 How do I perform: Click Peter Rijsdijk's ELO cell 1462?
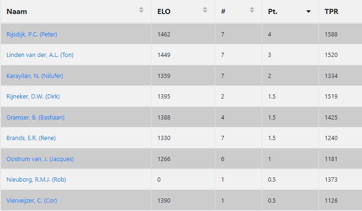point(164,34)
